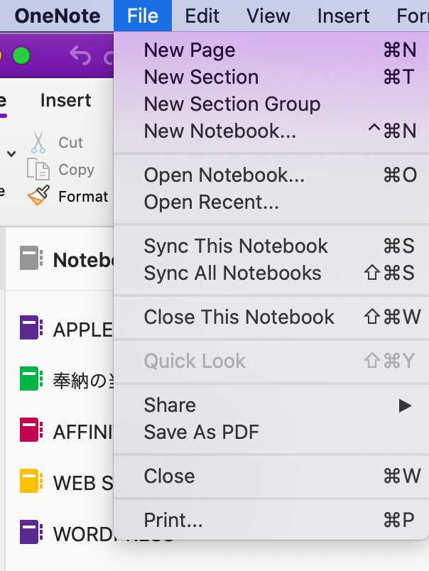Click the green window zoom button
The height and width of the screenshot is (571, 429).
point(21,55)
